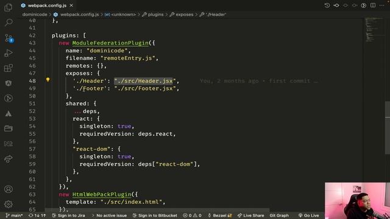The image size is (390, 219).
Task: Start Live Share from the status bar
Action: (x=250, y=215)
